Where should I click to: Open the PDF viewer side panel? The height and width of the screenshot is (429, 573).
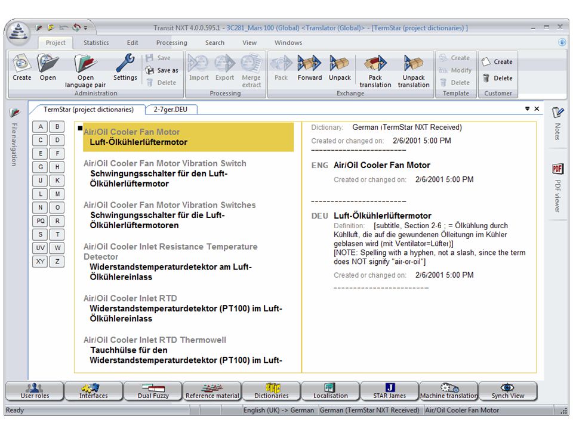557,188
